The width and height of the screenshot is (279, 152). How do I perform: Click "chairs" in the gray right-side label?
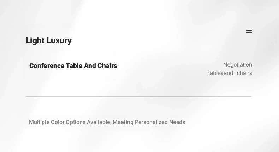244,73
